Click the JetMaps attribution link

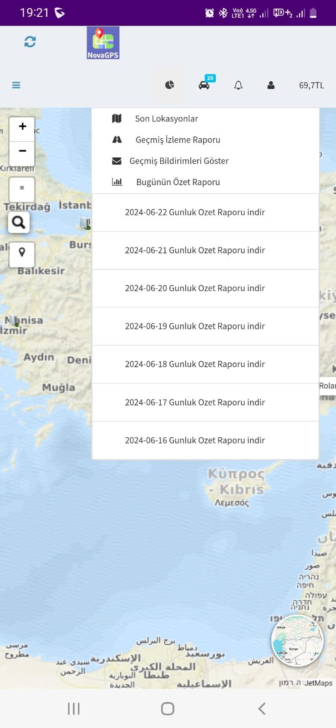tap(318, 683)
